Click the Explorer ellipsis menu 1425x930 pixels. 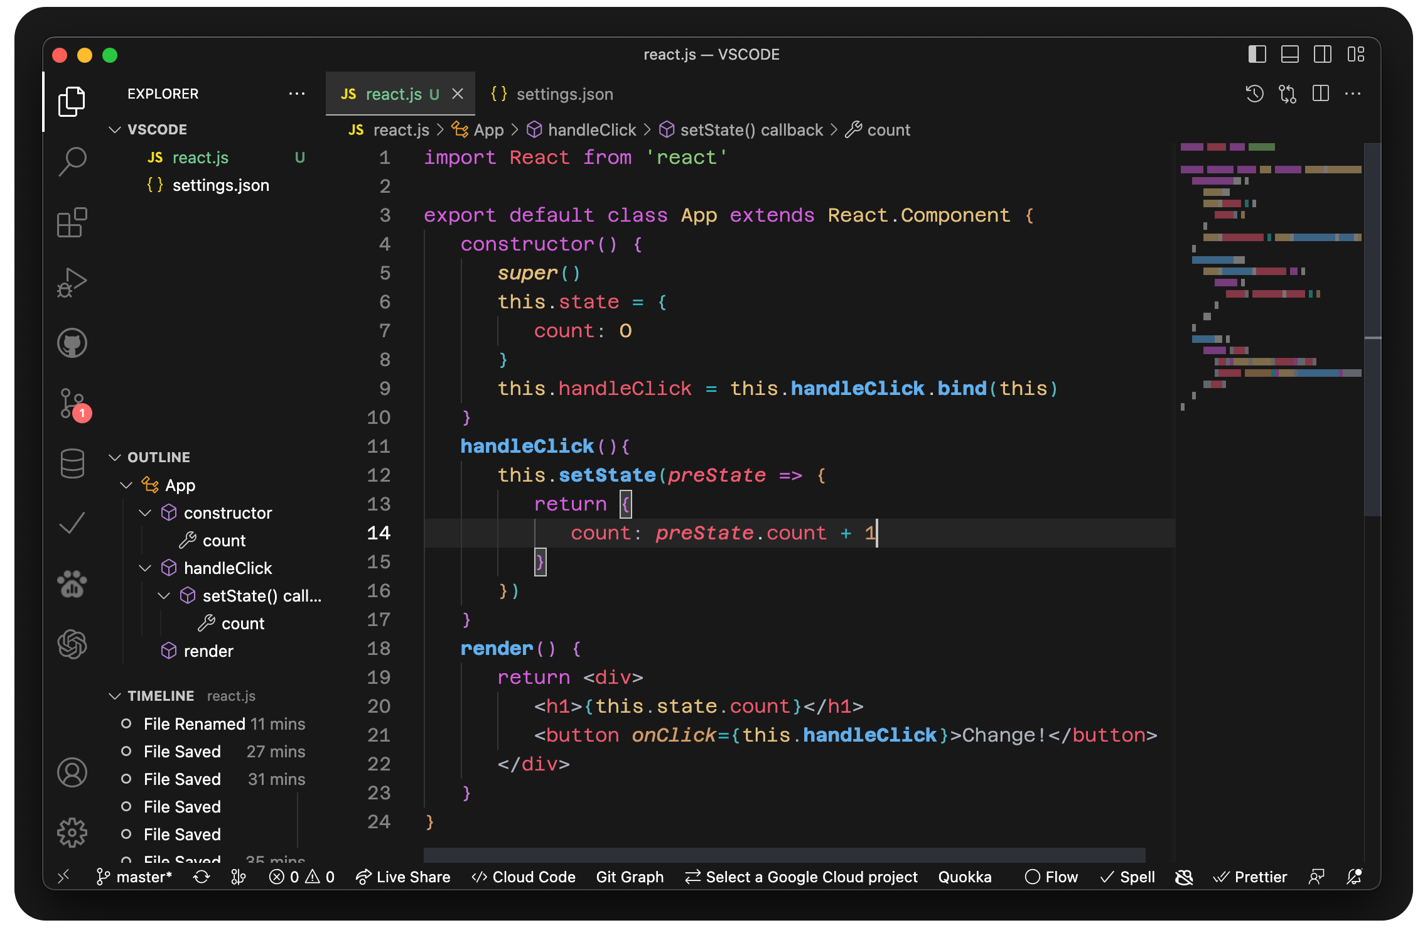297,94
